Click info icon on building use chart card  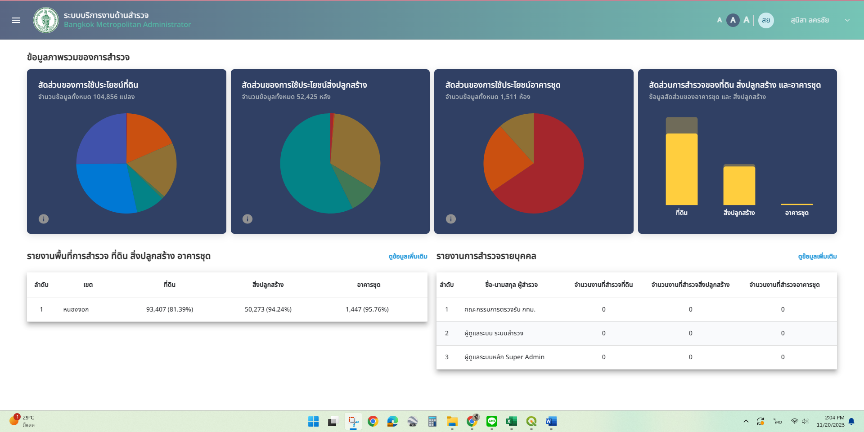coord(247,219)
